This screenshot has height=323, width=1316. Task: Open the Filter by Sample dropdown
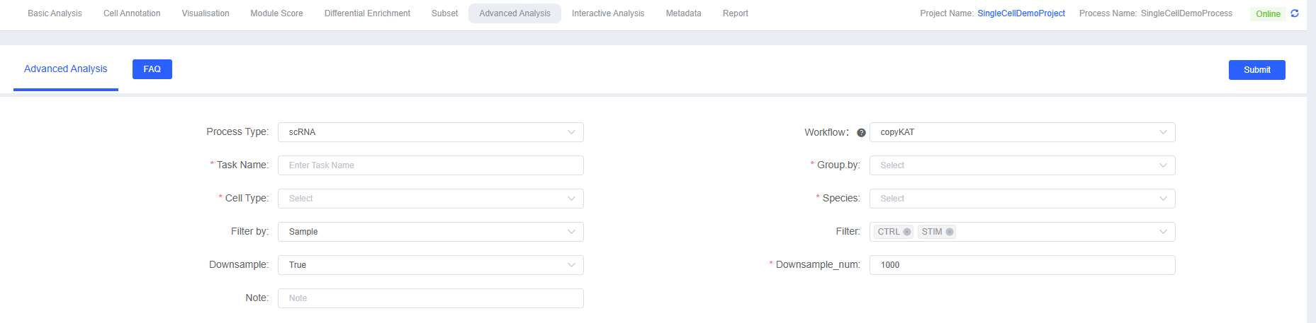coord(430,232)
